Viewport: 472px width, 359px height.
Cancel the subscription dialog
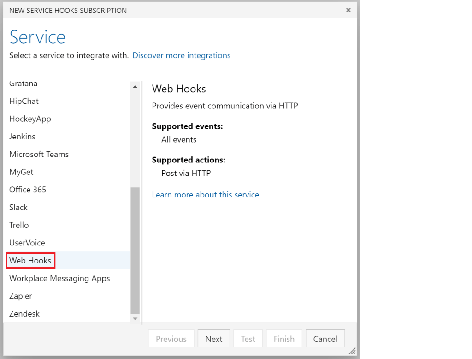[325, 339]
